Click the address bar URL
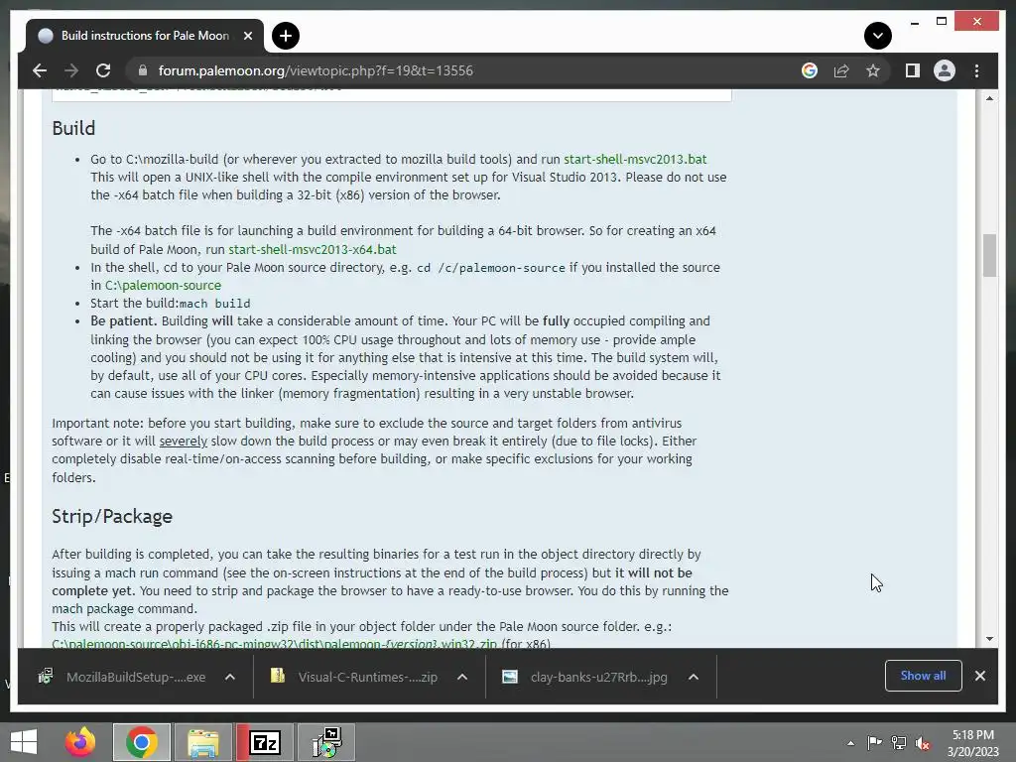Image resolution: width=1016 pixels, height=762 pixels. pyautogui.click(x=316, y=70)
